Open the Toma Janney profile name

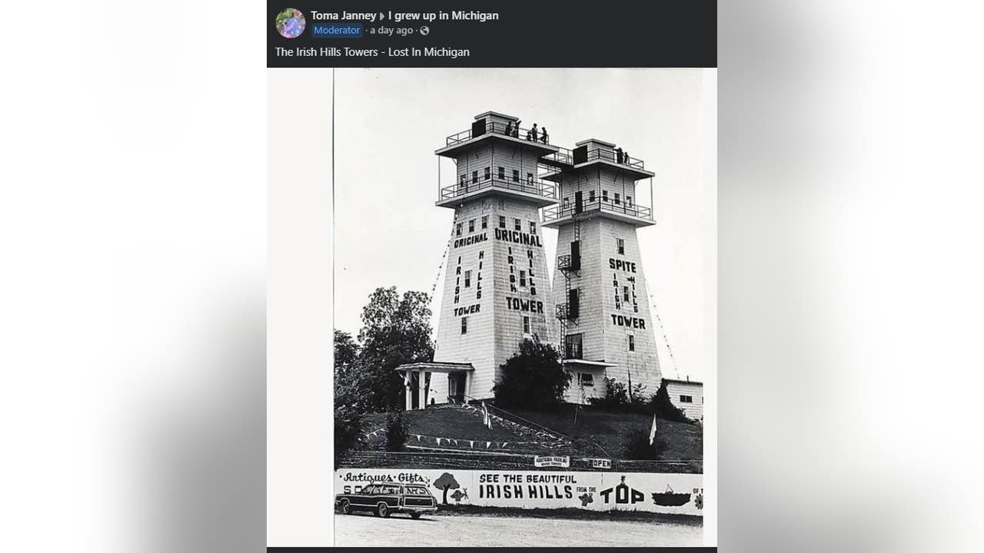point(344,15)
